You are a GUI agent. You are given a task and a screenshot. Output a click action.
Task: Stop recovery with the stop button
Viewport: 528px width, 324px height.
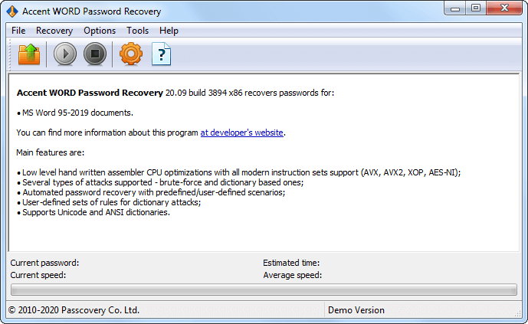coord(95,54)
